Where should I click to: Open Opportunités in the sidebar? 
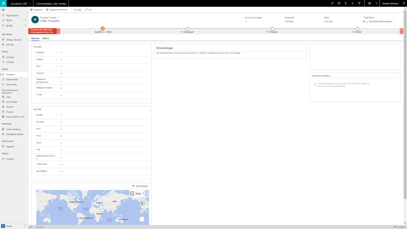[x=12, y=80]
